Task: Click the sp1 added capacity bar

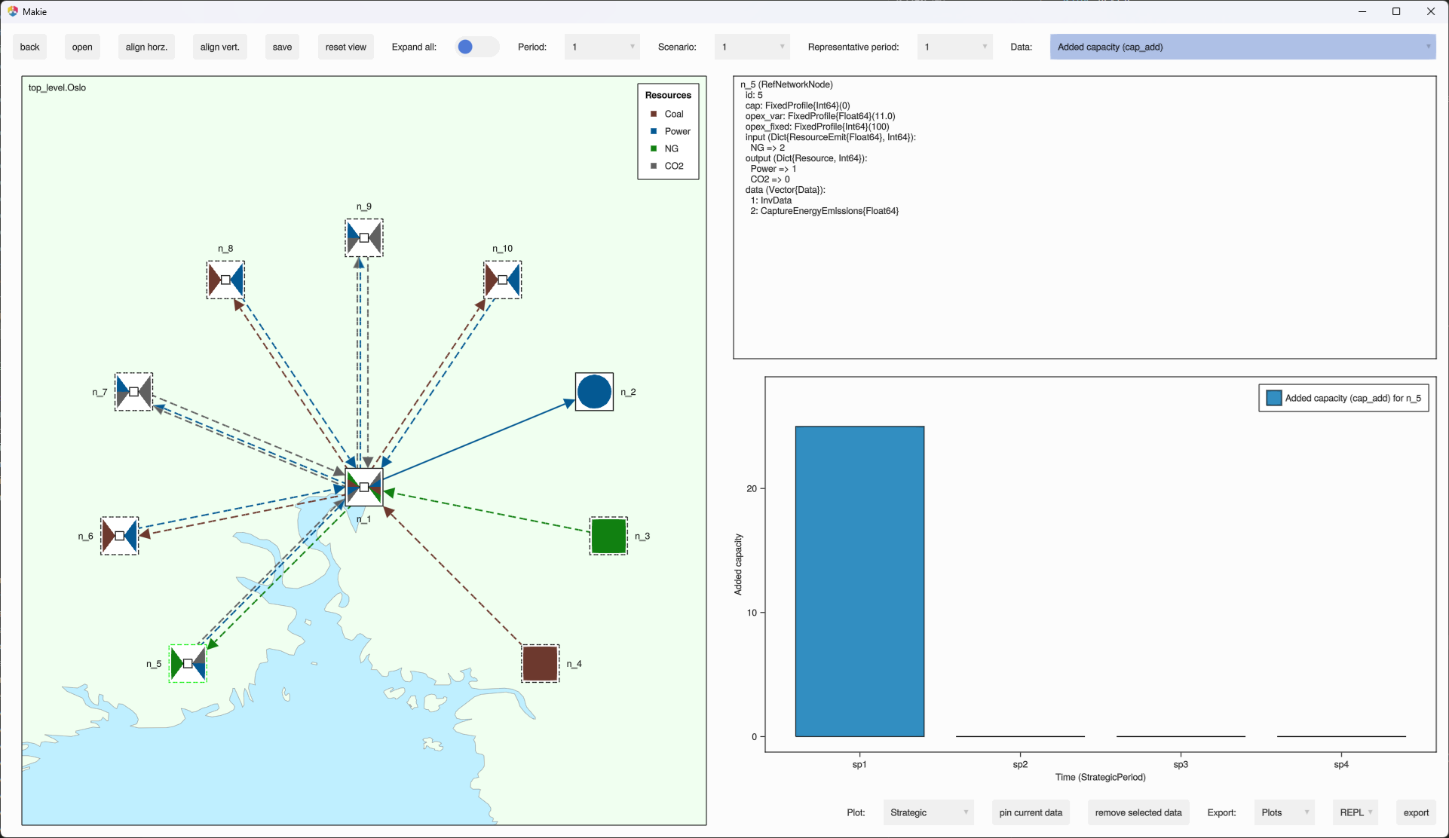Action: pyautogui.click(x=859, y=581)
